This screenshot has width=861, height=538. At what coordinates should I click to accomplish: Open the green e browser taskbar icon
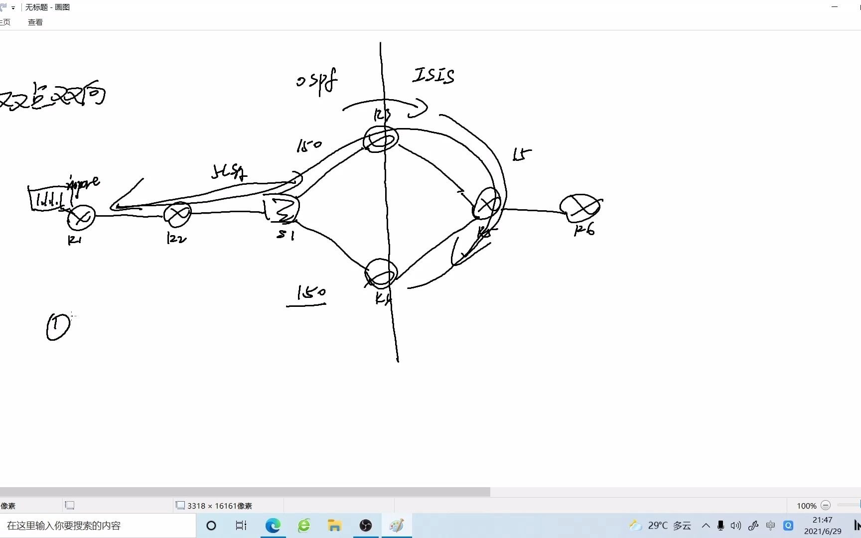coord(304,526)
